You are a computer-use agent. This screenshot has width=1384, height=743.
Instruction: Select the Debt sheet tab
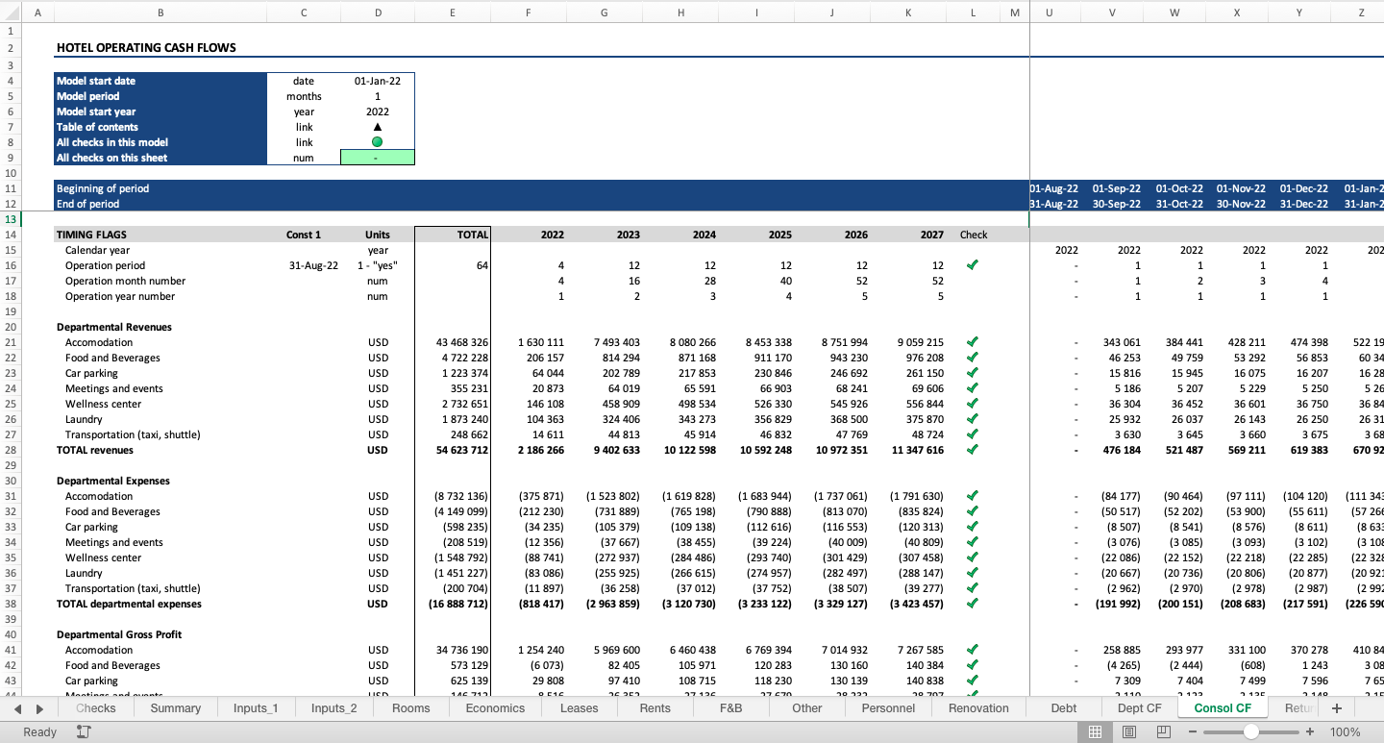[x=1063, y=707]
